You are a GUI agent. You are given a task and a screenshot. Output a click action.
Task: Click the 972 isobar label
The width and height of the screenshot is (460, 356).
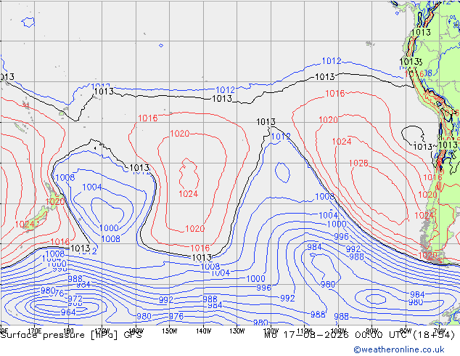point(75,299)
